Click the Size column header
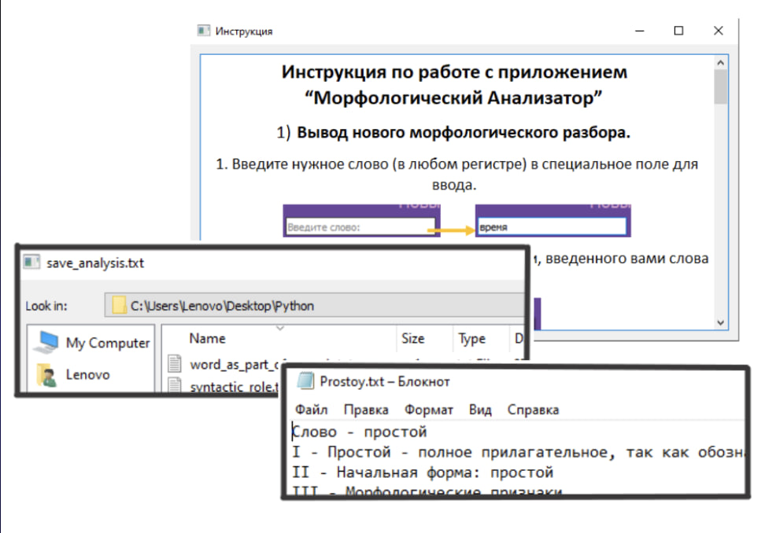The height and width of the screenshot is (533, 776). pyautogui.click(x=412, y=339)
